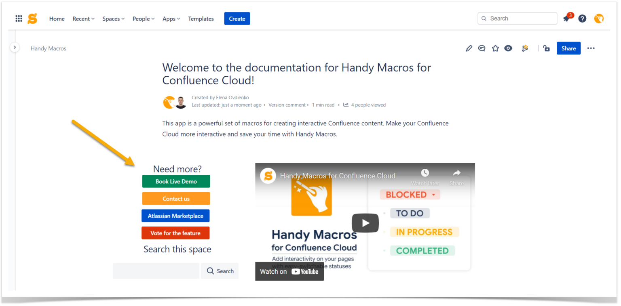The width and height of the screenshot is (621, 306).
Task: Open inline comments with the speech bubble icon
Action: [x=482, y=48]
